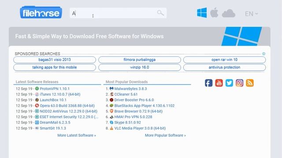Click the HMA! Pro VPN icon
This screenshot has height=158, width=282.
tap(111, 117)
